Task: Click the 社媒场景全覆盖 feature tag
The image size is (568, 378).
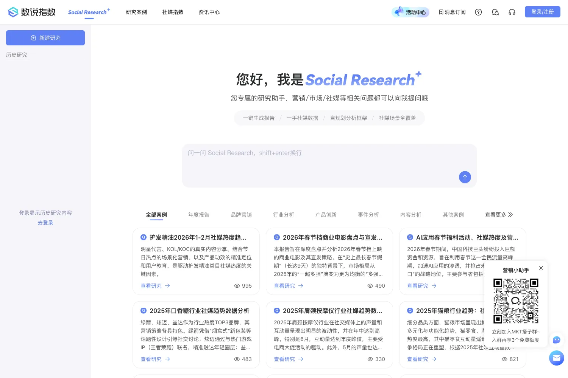Action: click(x=397, y=118)
